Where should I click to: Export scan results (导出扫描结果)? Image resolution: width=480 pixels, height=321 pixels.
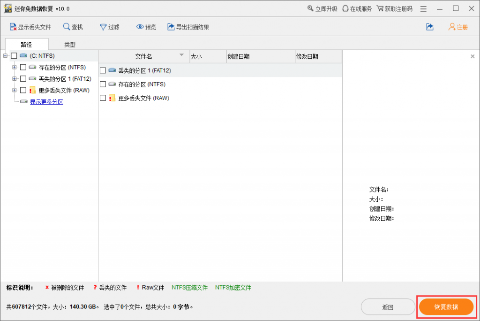pos(188,27)
